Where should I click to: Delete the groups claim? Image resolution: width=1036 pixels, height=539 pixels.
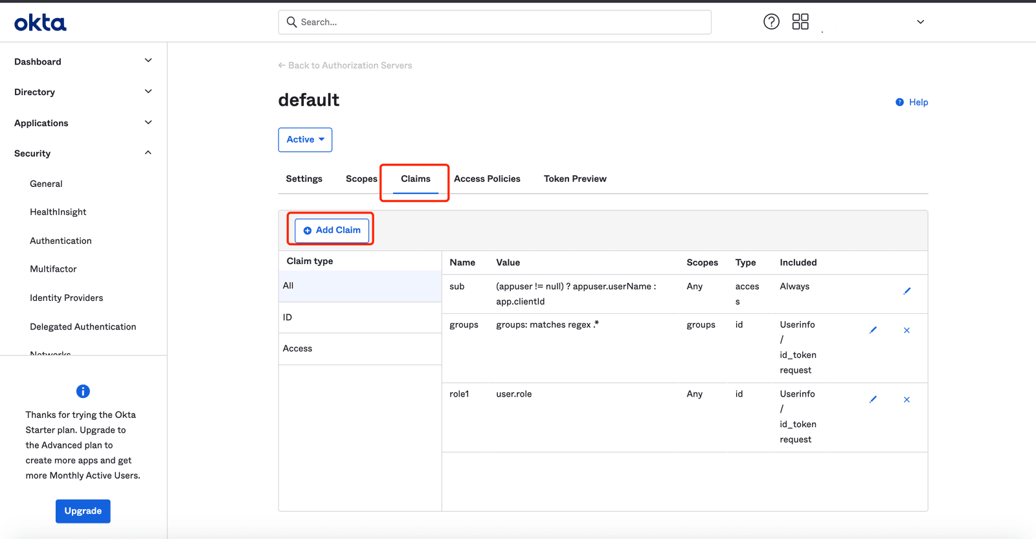click(906, 330)
